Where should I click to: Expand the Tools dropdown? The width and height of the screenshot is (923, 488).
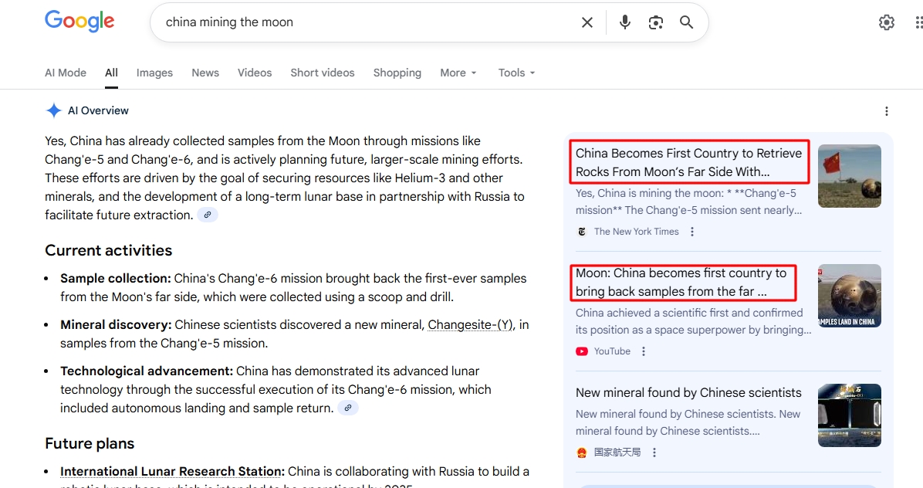coord(517,73)
